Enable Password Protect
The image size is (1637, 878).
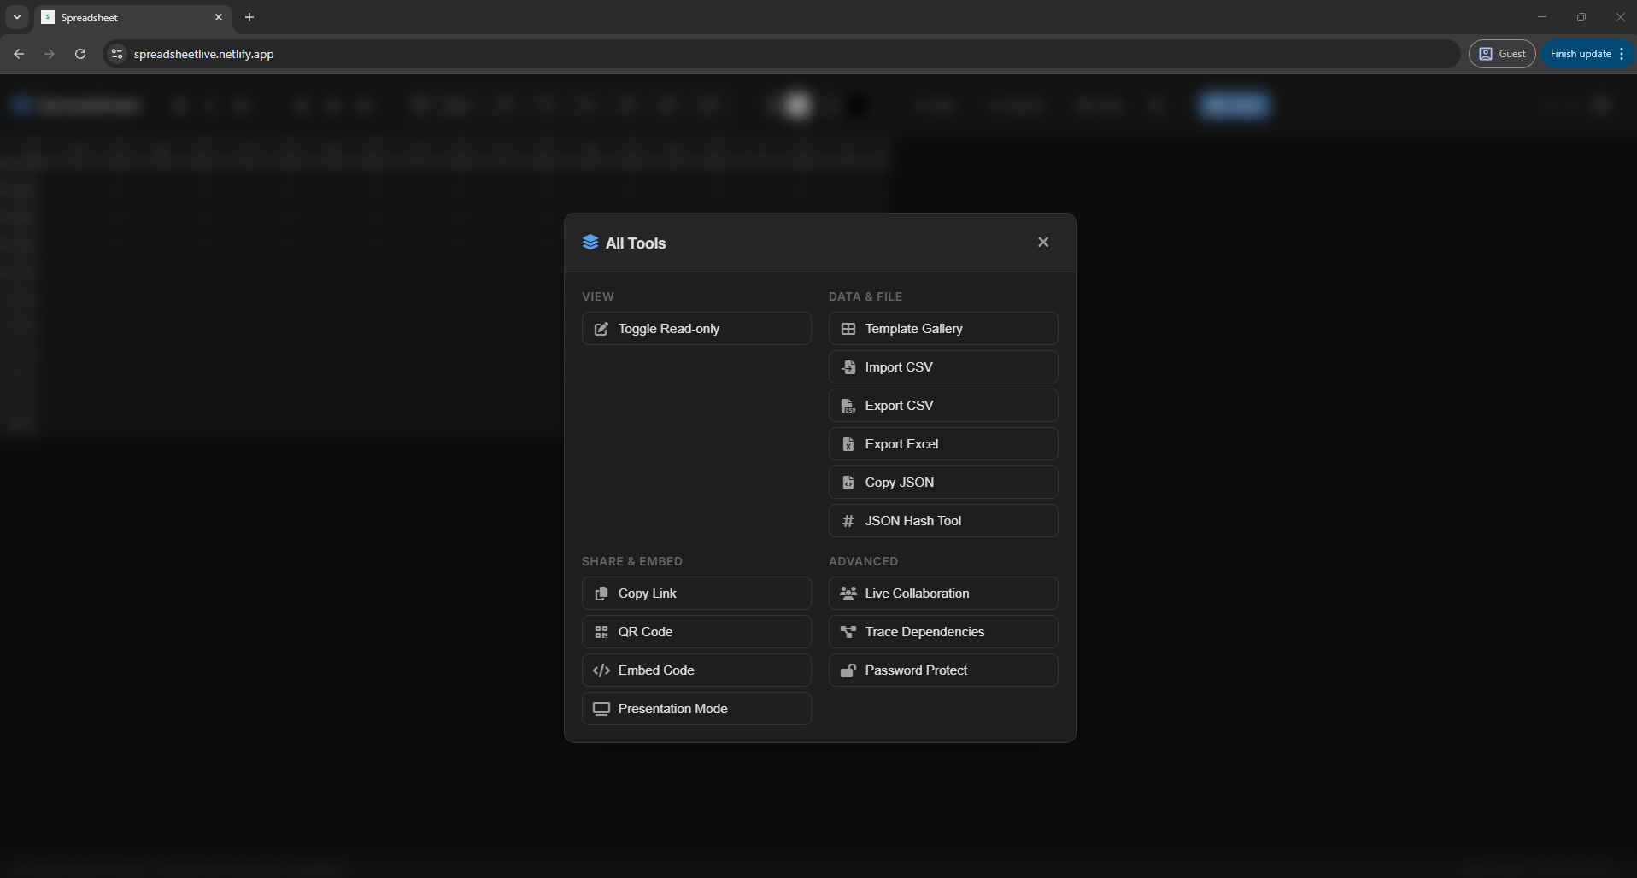click(x=942, y=670)
